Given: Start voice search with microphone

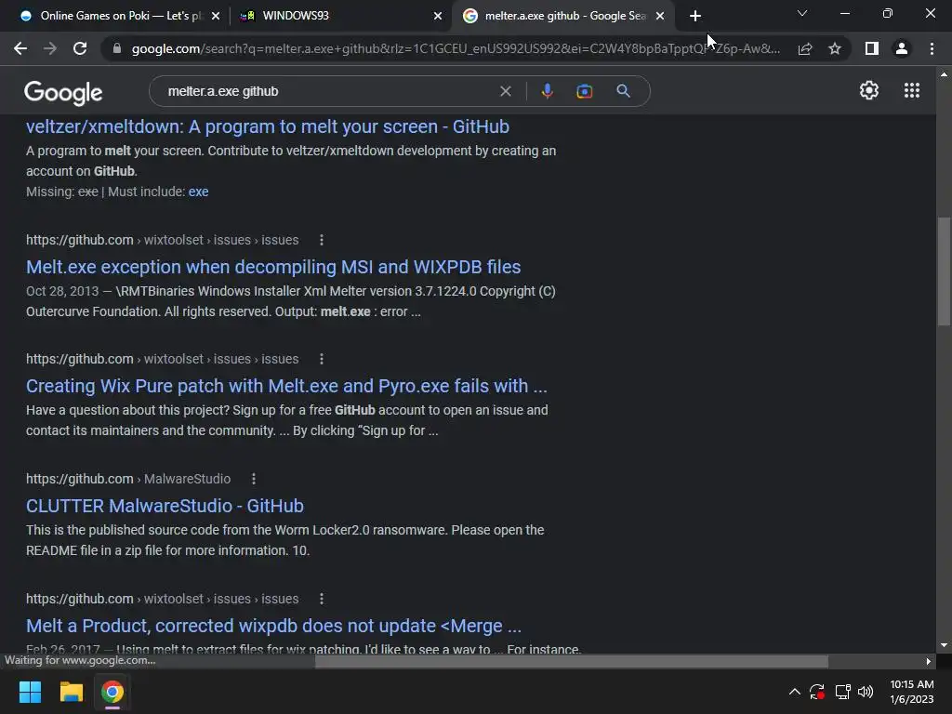Looking at the screenshot, I should [x=547, y=91].
